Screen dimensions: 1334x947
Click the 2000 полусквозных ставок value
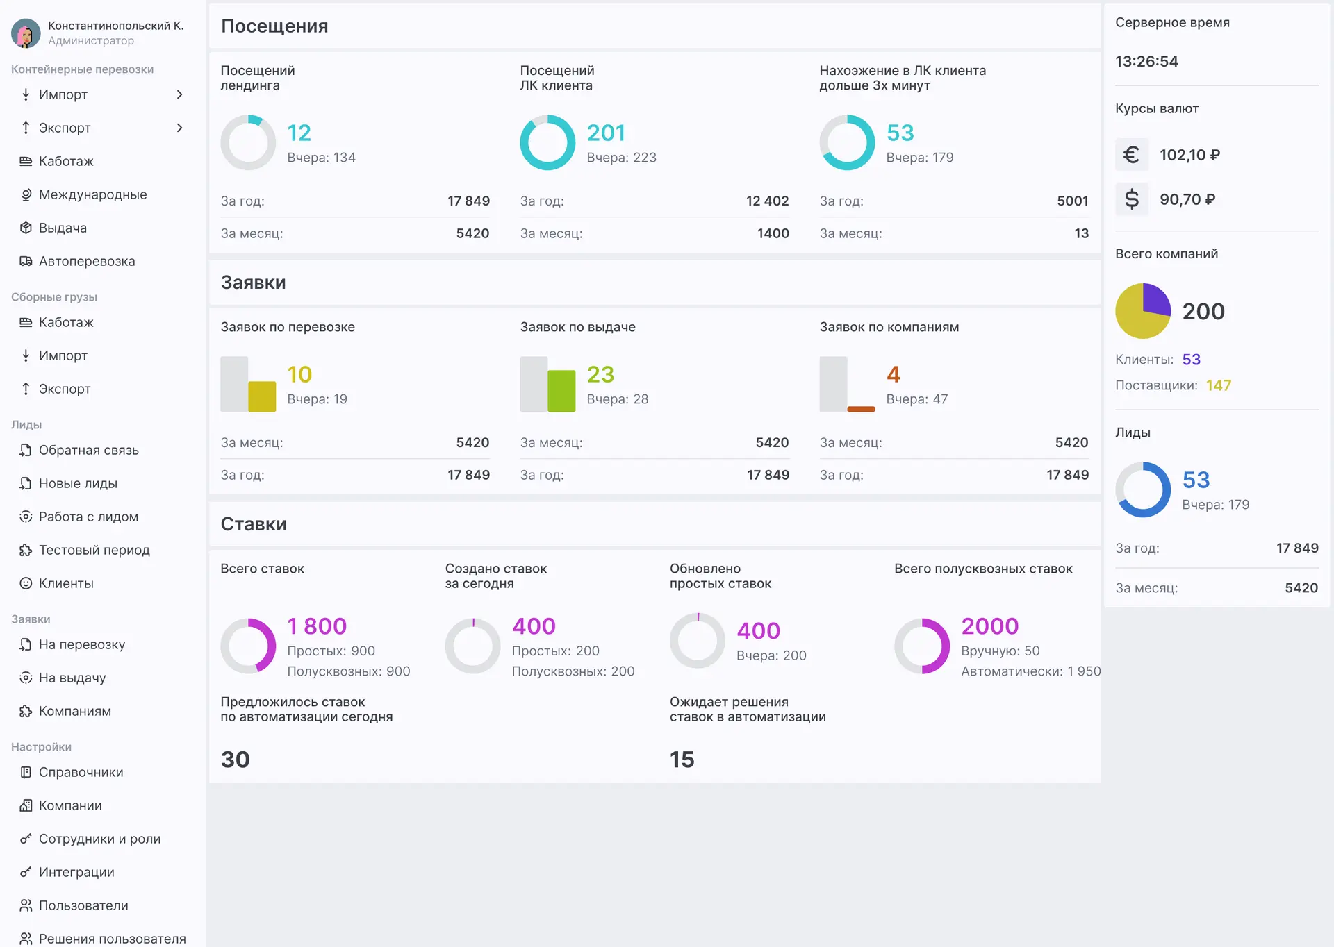[990, 626]
